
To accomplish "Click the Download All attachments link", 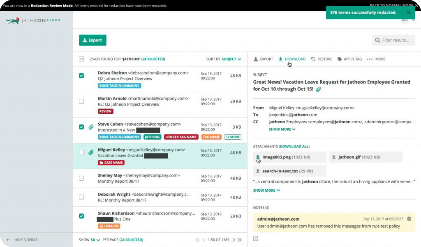I will [x=294, y=146].
